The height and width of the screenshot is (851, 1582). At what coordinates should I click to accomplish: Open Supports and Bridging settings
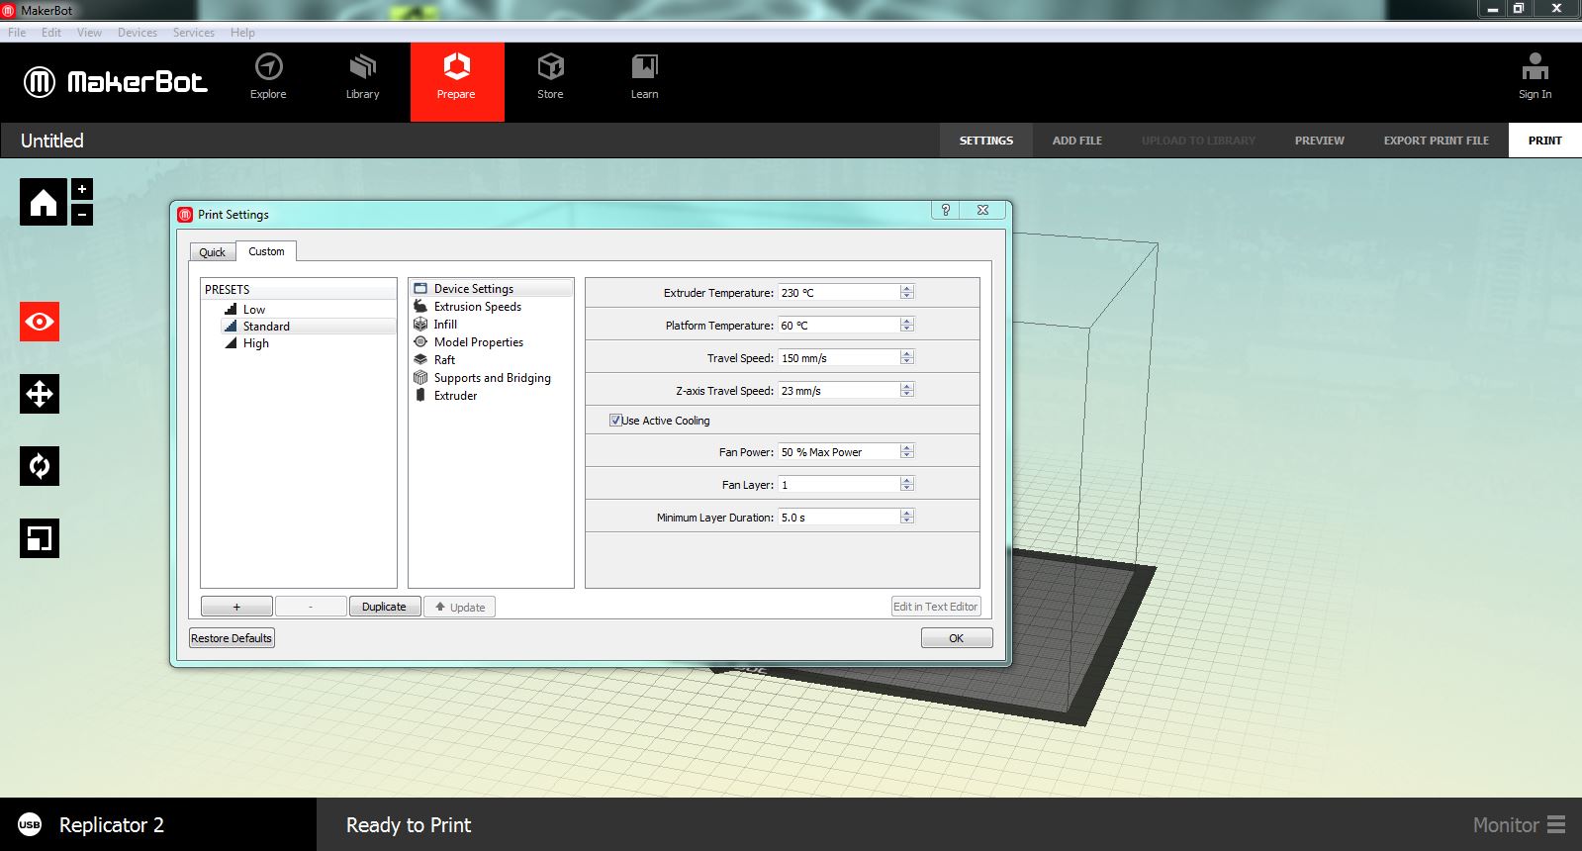tap(491, 378)
